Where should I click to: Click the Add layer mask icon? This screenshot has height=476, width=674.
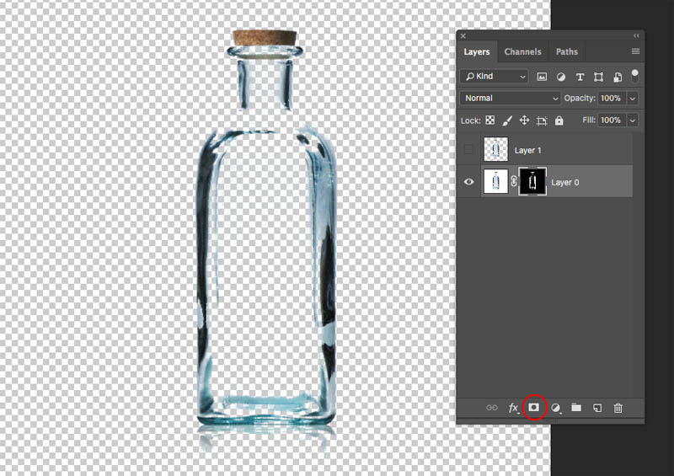point(534,407)
